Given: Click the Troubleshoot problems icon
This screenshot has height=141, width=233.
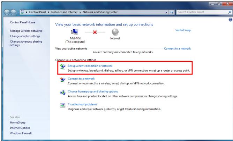Looking at the screenshot, I should click(x=62, y=105).
